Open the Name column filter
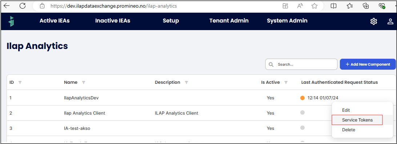The height and width of the screenshot is (144, 397). [84, 82]
